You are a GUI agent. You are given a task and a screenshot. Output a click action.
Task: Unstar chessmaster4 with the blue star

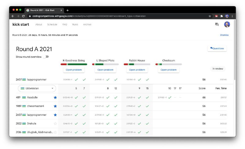(55, 106)
